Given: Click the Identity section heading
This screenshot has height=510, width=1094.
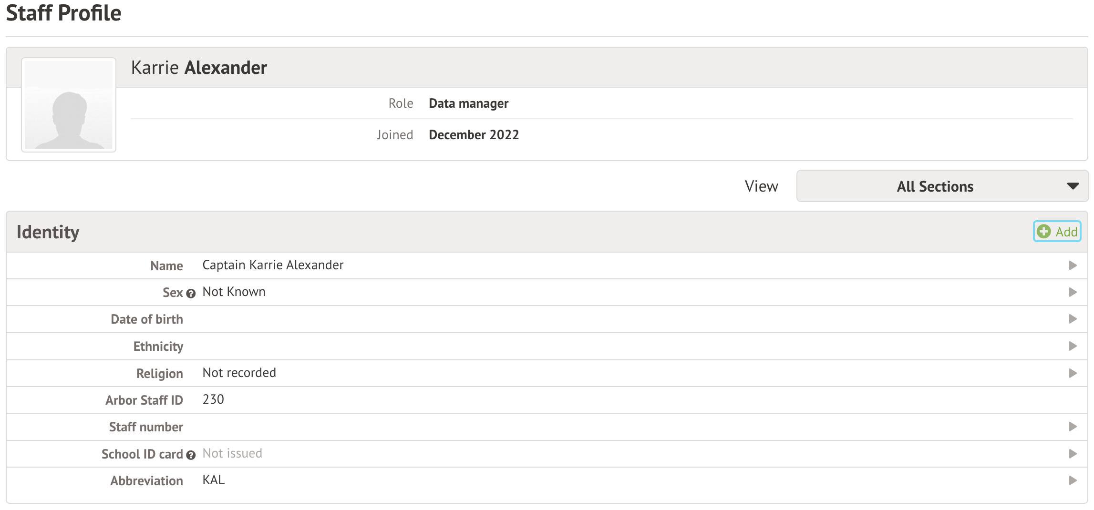Looking at the screenshot, I should (x=48, y=232).
